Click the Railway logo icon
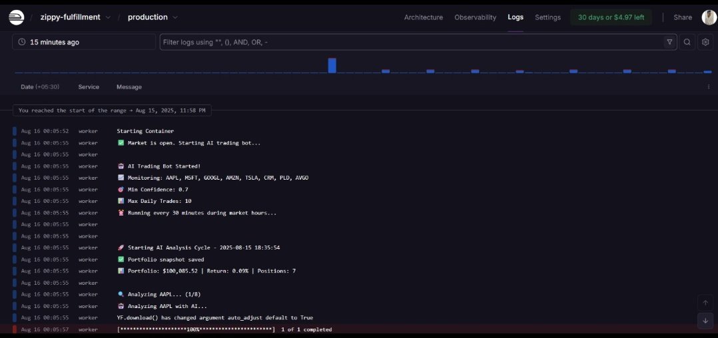The width and height of the screenshot is (718, 338). [17, 17]
